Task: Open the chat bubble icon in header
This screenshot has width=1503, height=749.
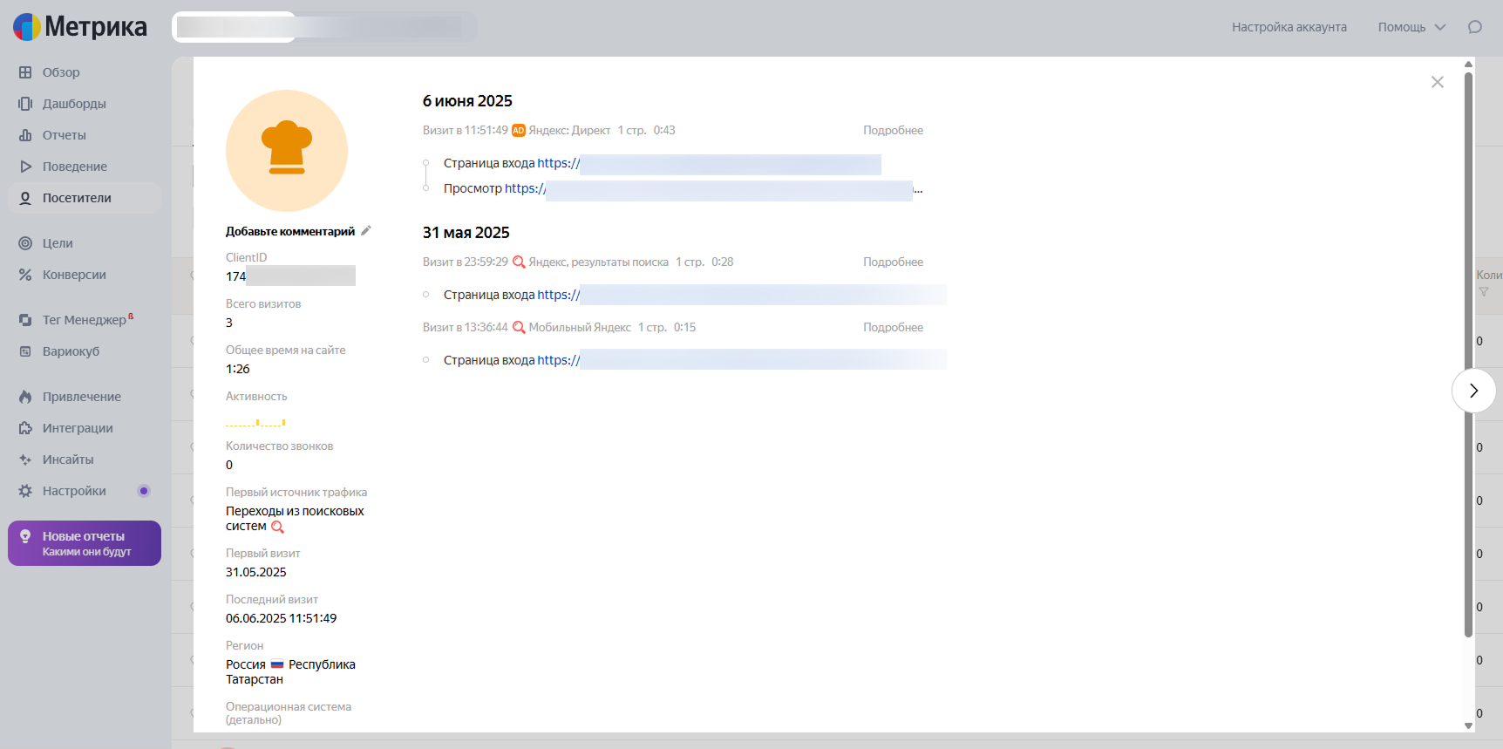Action: click(1475, 27)
